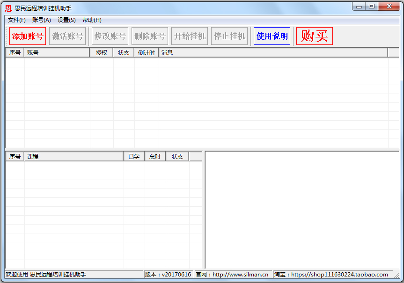Click the red 购买 purchase button
Image resolution: width=404 pixels, height=283 pixels.
(x=315, y=36)
